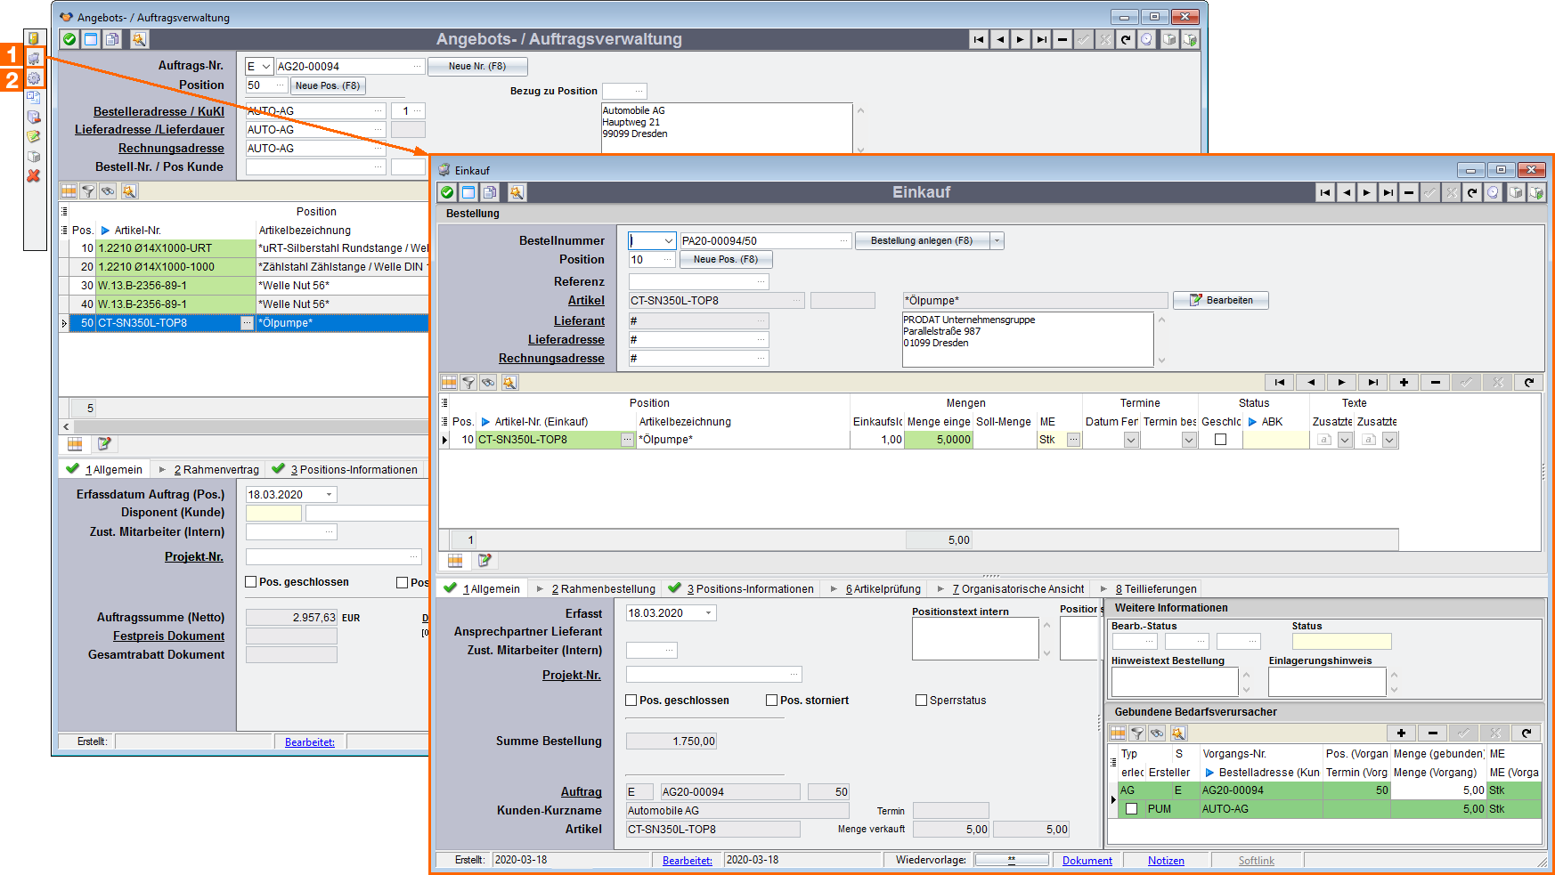This screenshot has height=875, width=1555.
Task: Click refresh icon in Gebundene Bedarfsverursacher toolbar
Action: click(1527, 733)
